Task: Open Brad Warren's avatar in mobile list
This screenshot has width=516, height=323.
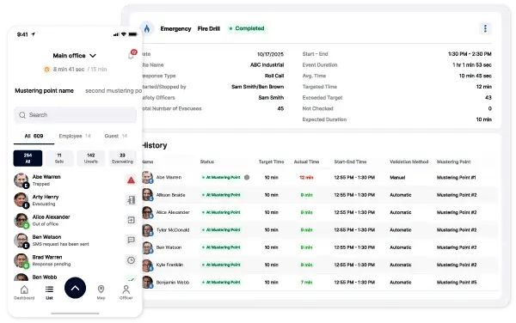Action: (x=21, y=260)
